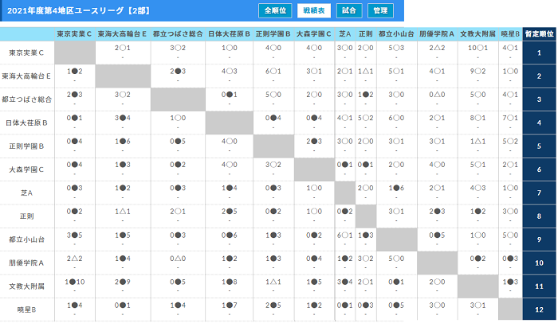Select row label 文教大附属
This screenshot has height=323, width=558.
pos(26,286)
